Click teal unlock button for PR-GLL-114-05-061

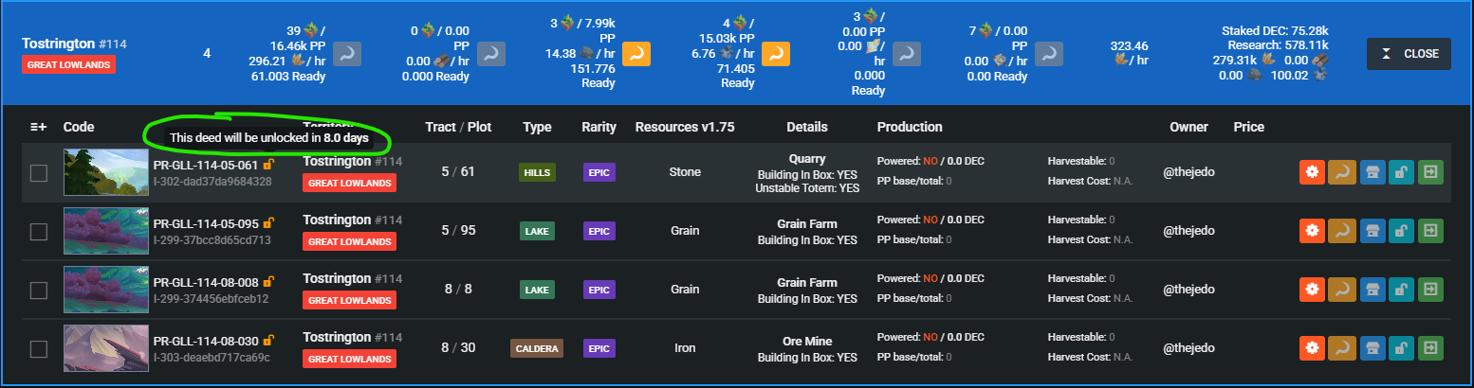coord(1401,172)
